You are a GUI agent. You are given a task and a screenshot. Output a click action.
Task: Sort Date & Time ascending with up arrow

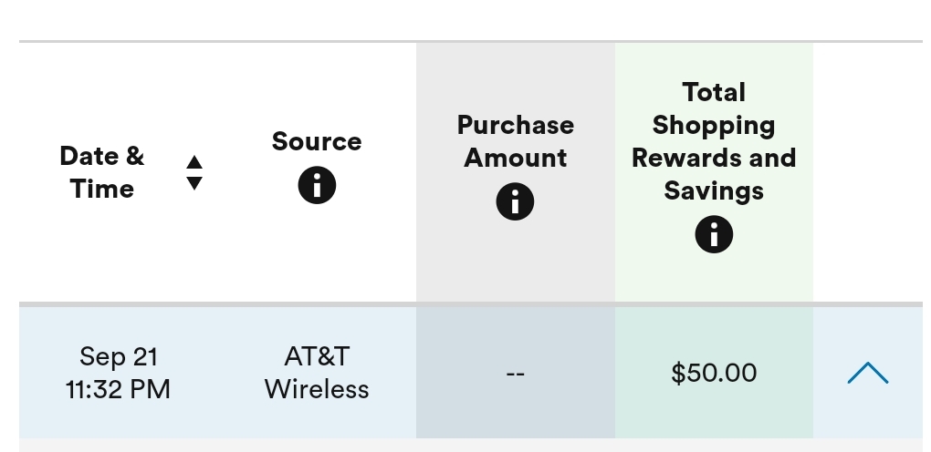tap(194, 162)
